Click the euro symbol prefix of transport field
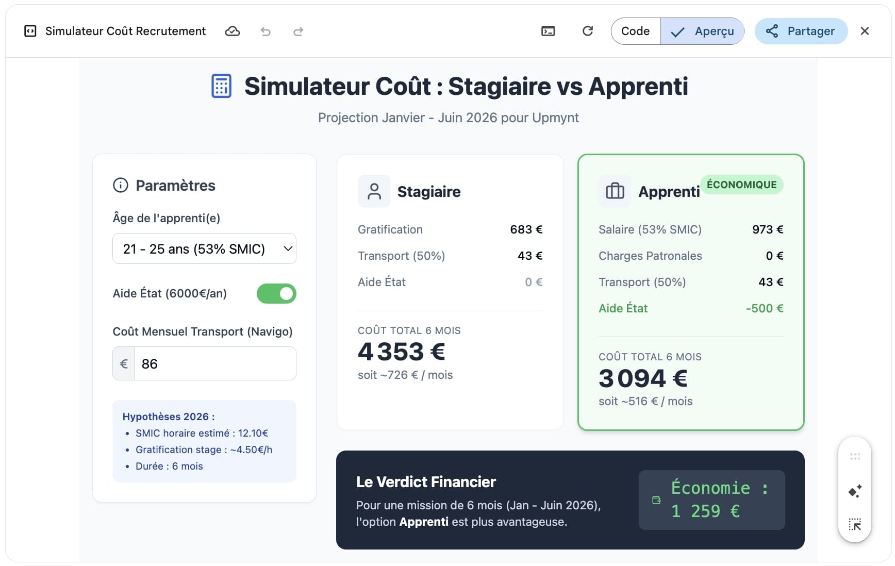 click(124, 363)
